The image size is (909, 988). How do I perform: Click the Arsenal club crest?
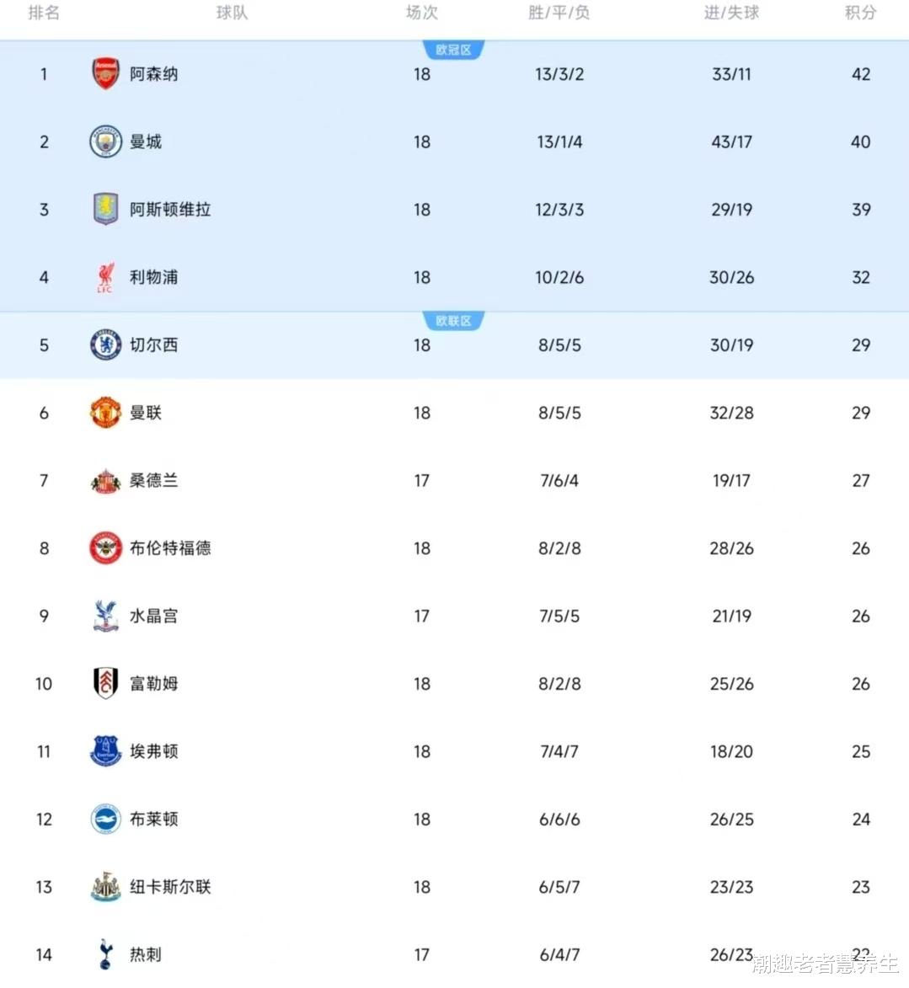click(105, 74)
